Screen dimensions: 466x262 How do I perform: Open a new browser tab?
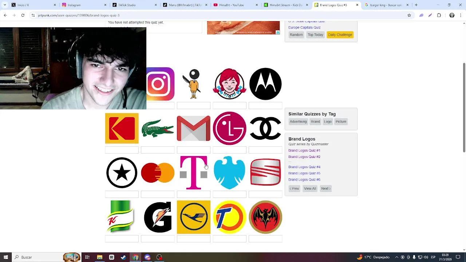(x=416, y=5)
